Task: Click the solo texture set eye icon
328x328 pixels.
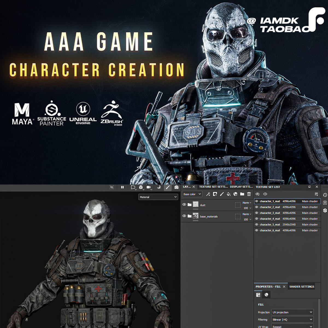Action: click(x=265, y=194)
